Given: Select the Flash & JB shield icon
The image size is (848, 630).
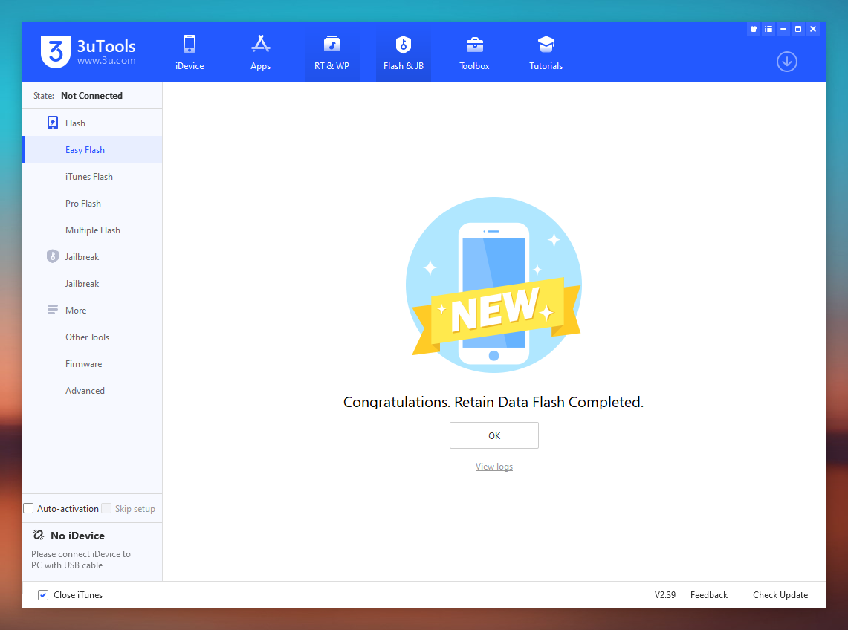Looking at the screenshot, I should pos(403,45).
